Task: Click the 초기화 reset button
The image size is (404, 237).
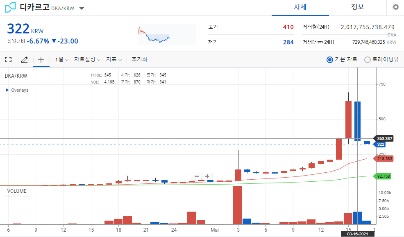Action: tap(139, 59)
